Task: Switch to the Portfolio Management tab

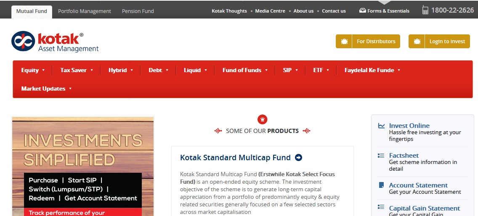Action: [x=85, y=11]
